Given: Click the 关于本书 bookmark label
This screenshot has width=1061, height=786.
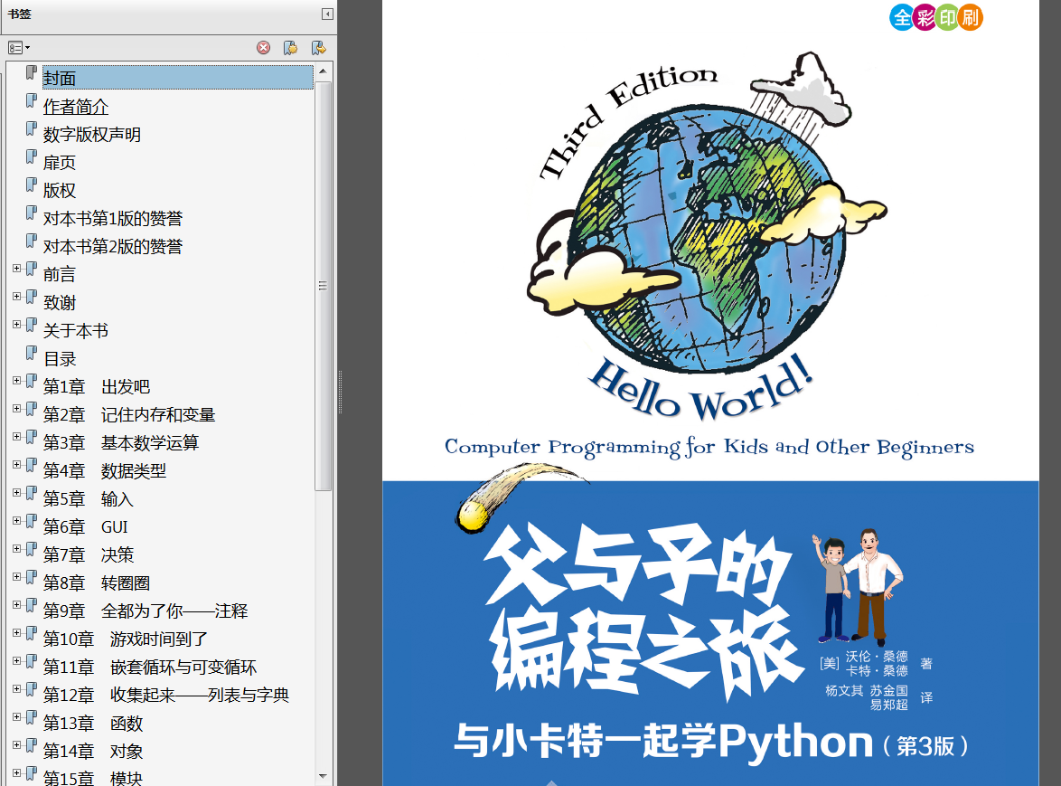Looking at the screenshot, I should 76,330.
